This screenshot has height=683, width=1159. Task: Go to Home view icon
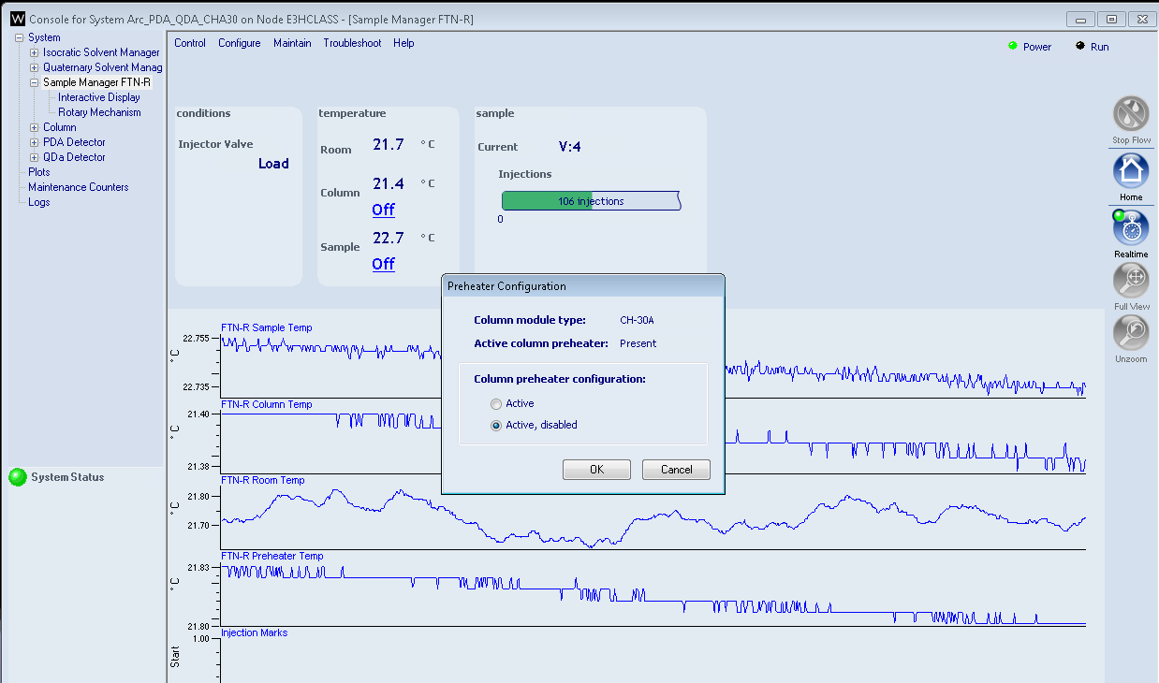pos(1131,171)
